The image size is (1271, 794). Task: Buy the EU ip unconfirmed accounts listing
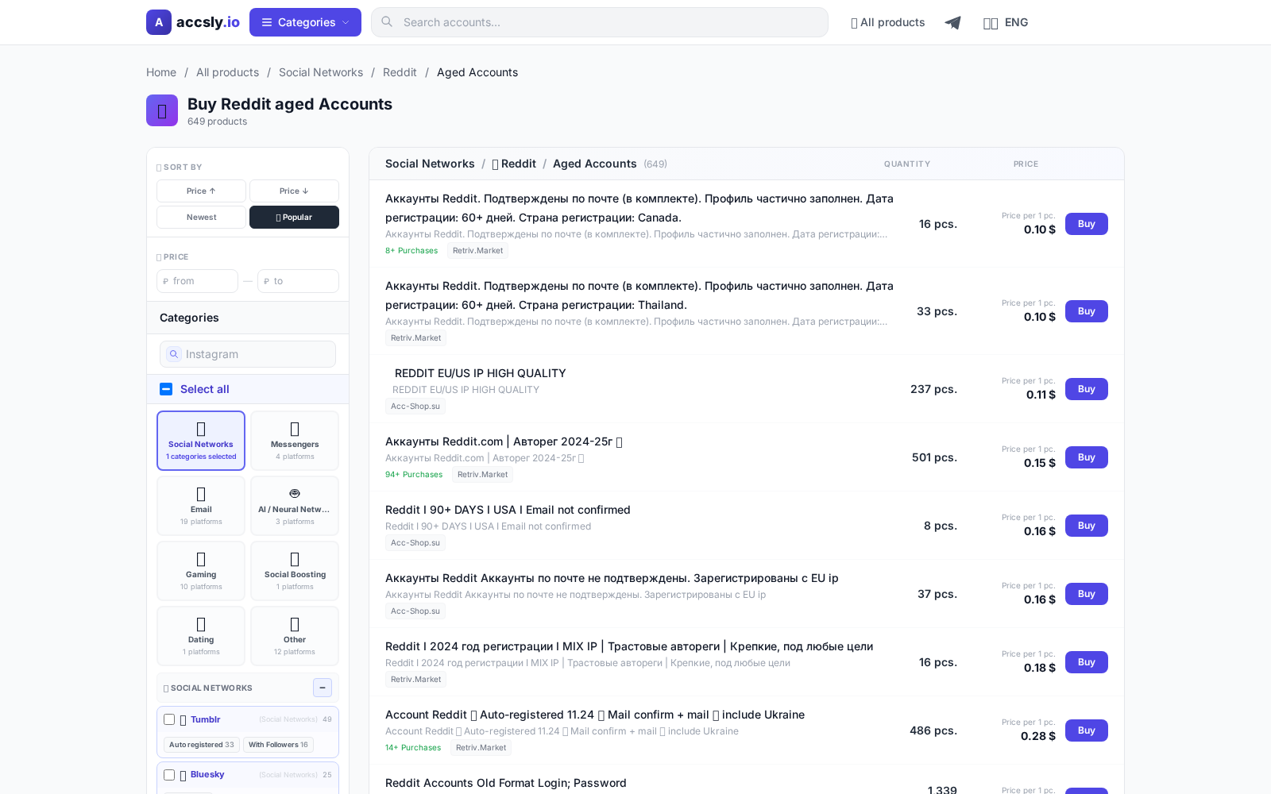(1086, 594)
